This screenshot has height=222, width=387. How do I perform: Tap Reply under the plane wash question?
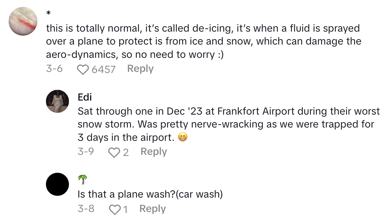(152, 209)
